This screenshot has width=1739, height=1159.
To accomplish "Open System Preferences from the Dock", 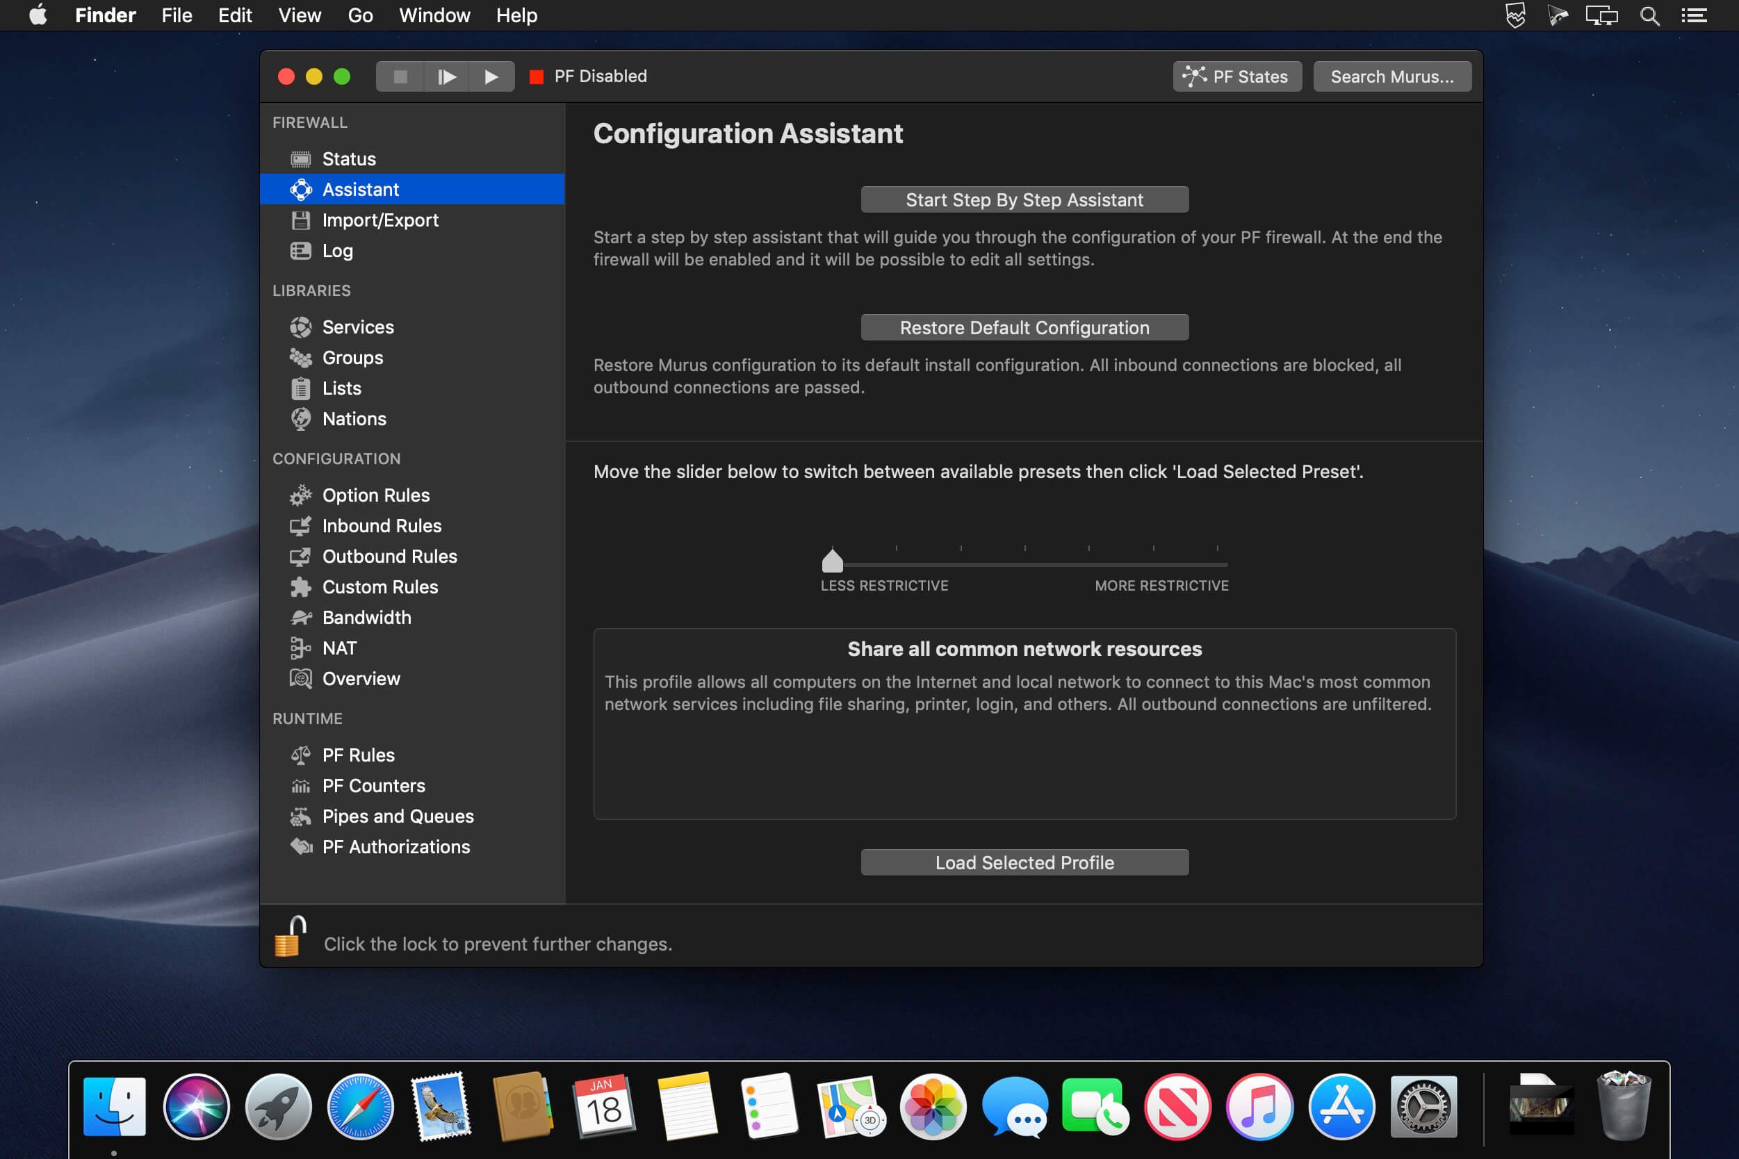I will pyautogui.click(x=1423, y=1106).
